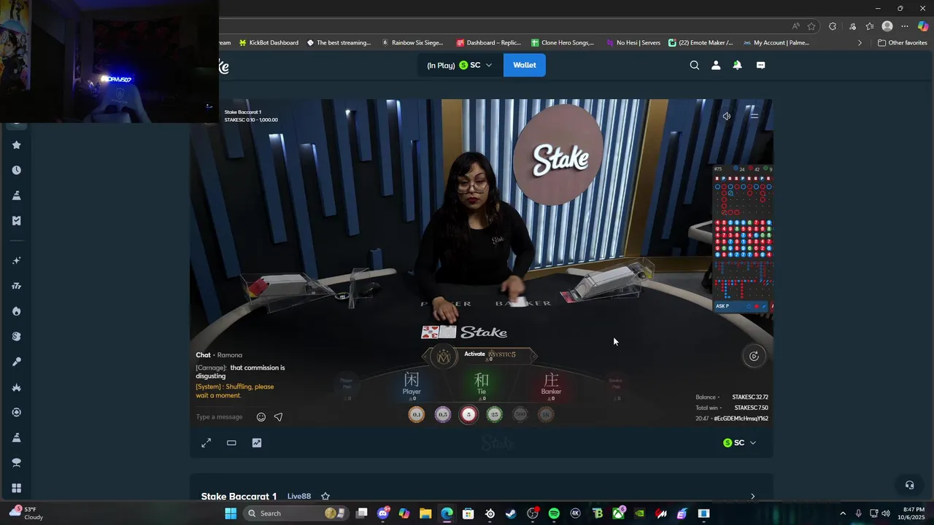Select the 25 chip

point(495,415)
